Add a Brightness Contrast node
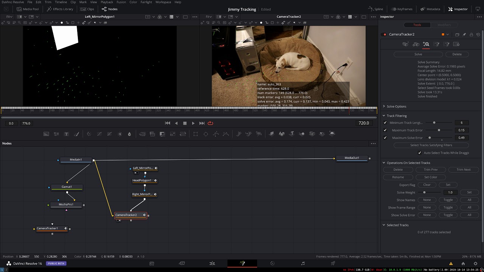 [120, 134]
